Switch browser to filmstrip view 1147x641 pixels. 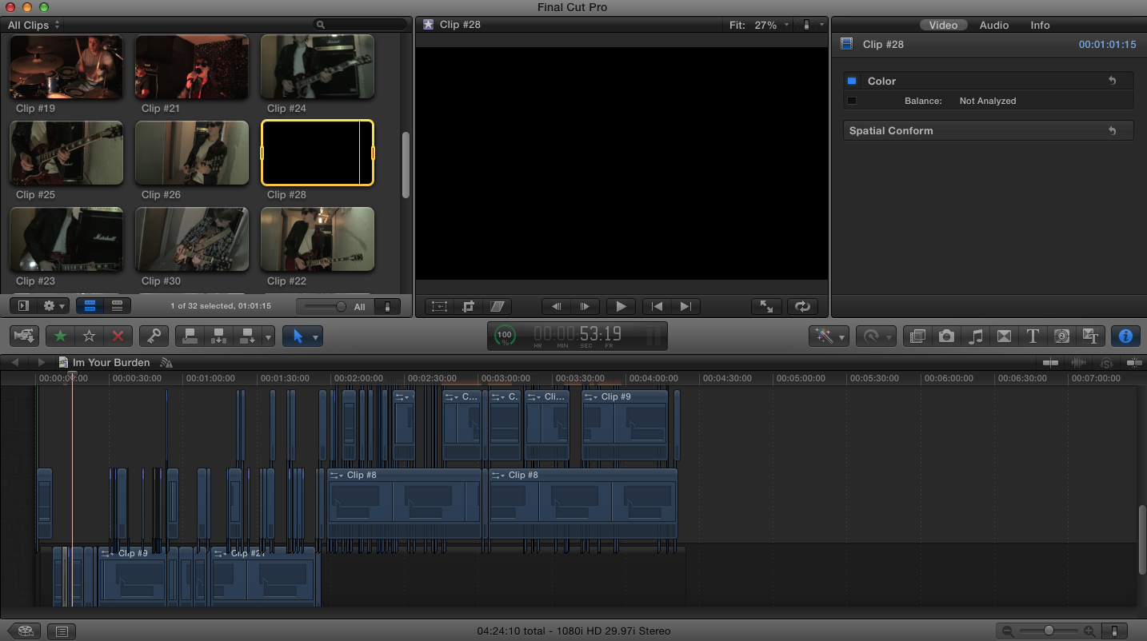(x=90, y=305)
